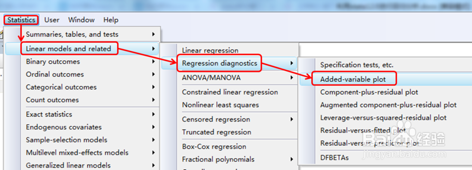
Task: Open the Help menu
Action: tap(111, 20)
